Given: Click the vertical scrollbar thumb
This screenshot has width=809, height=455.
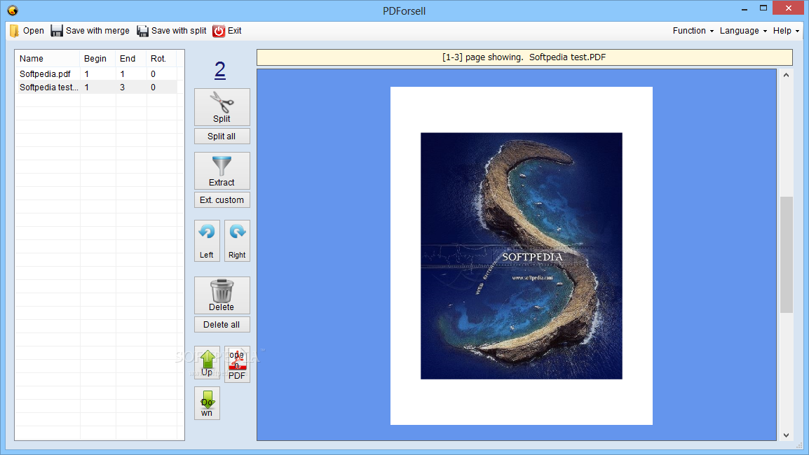Looking at the screenshot, I should (787, 255).
